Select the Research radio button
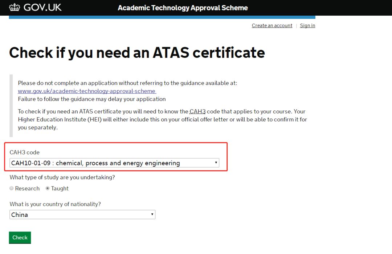This screenshot has height=254, width=392. point(12,188)
